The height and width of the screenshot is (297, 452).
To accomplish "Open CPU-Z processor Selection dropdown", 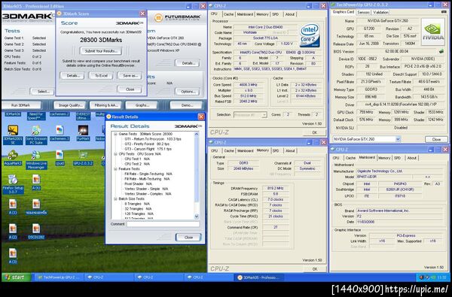I will click(x=264, y=115).
